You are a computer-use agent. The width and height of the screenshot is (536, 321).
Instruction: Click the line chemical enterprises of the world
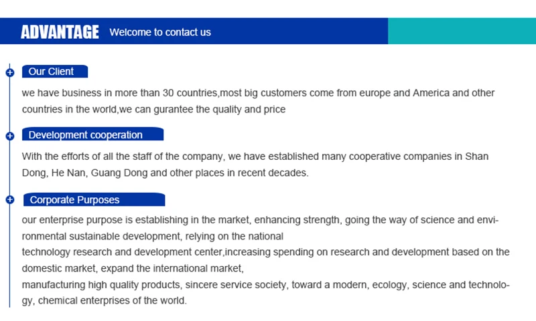pyautogui.click(x=105, y=301)
